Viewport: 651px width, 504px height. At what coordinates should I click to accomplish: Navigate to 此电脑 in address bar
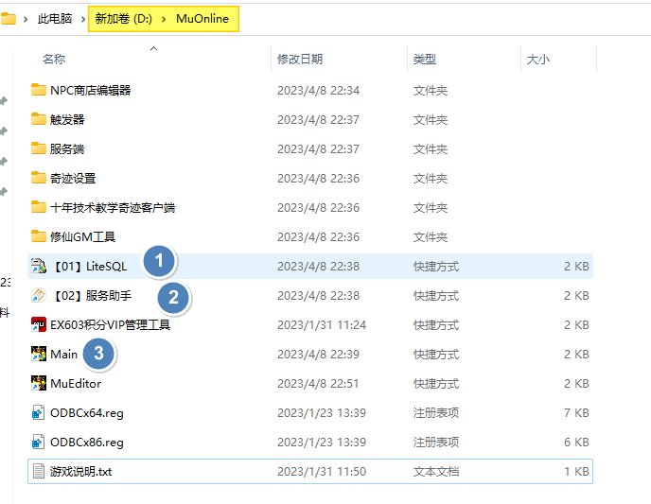pyautogui.click(x=54, y=19)
